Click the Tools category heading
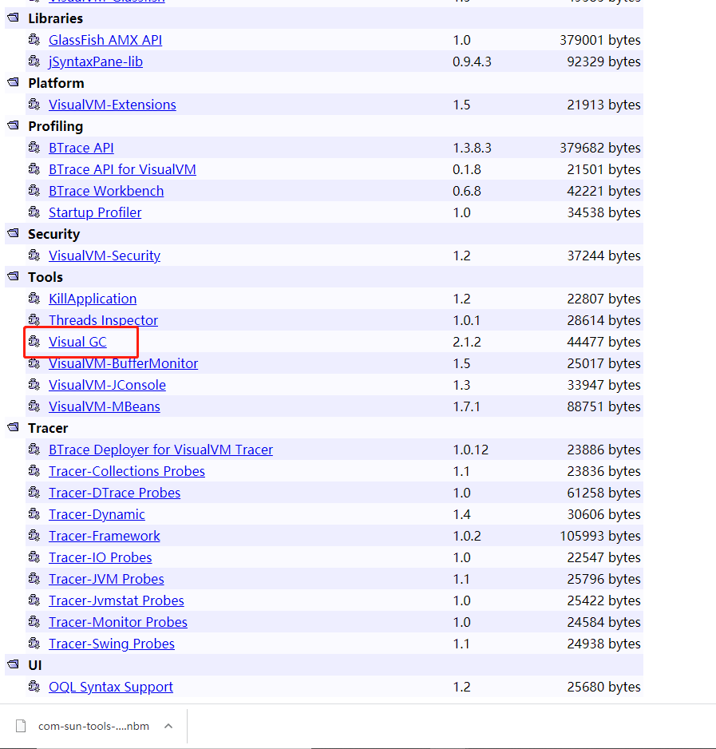Screen dimensions: 716x749 [45, 278]
